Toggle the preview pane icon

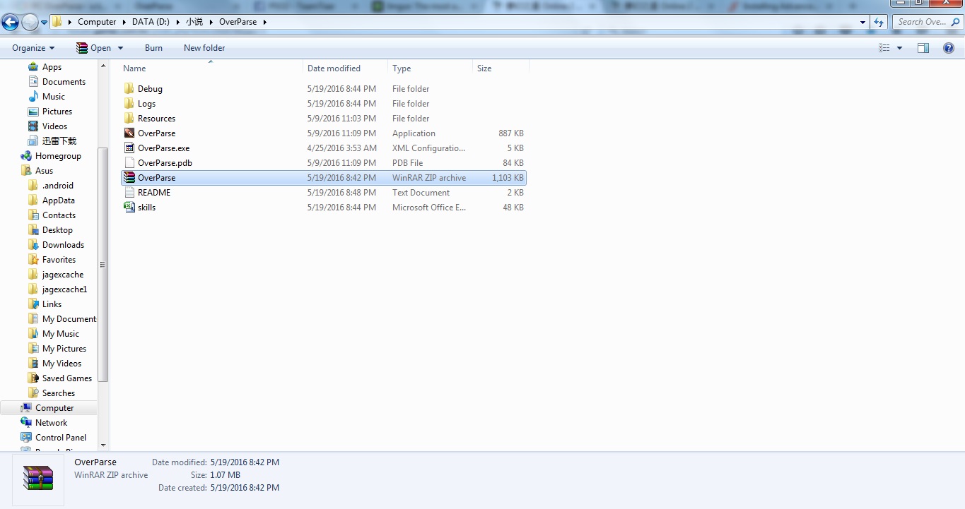coord(923,48)
